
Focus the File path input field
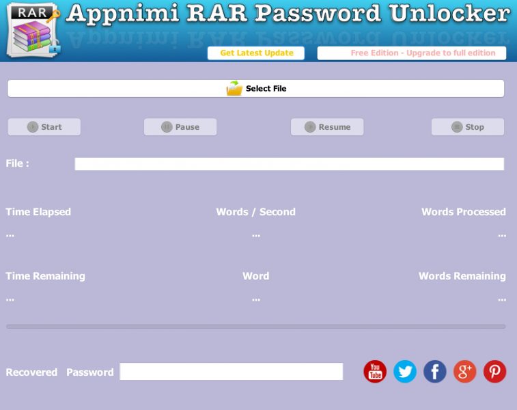click(x=289, y=164)
